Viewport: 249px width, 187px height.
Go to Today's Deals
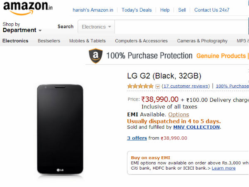[x=137, y=10]
